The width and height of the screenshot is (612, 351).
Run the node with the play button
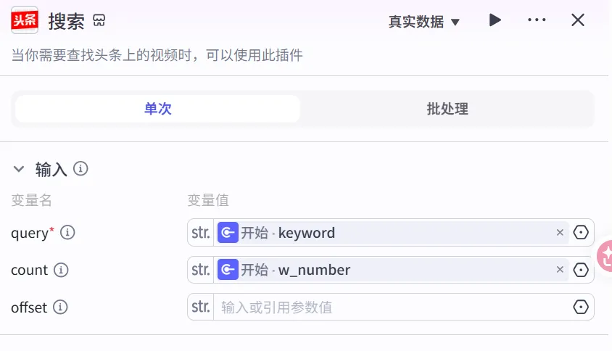point(495,20)
